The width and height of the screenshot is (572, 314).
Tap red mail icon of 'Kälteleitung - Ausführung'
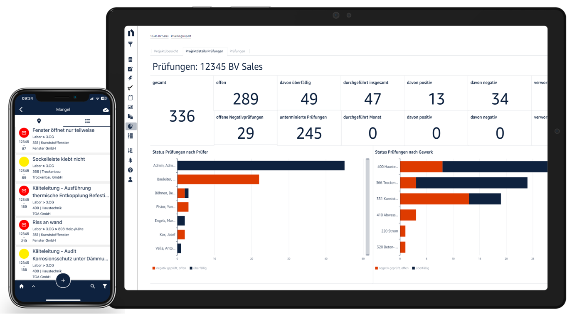tap(24, 191)
